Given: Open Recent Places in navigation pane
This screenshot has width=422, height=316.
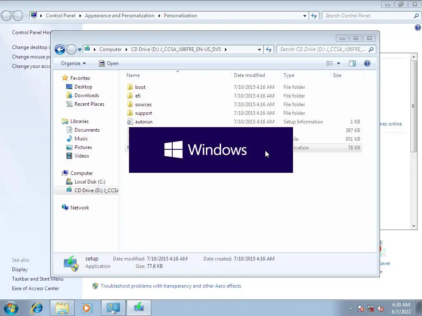Looking at the screenshot, I should (89, 104).
